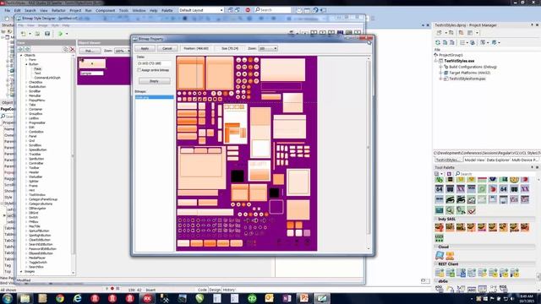The width and height of the screenshot is (541, 304).
Task: Expand Target Platforms (Win32) node
Action: point(440,73)
